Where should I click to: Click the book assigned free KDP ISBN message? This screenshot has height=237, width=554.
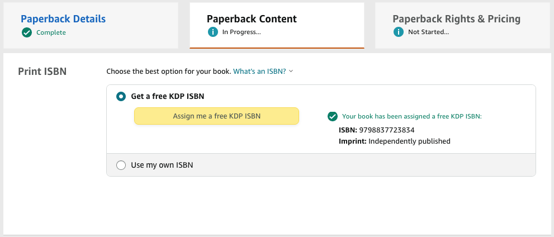412,116
